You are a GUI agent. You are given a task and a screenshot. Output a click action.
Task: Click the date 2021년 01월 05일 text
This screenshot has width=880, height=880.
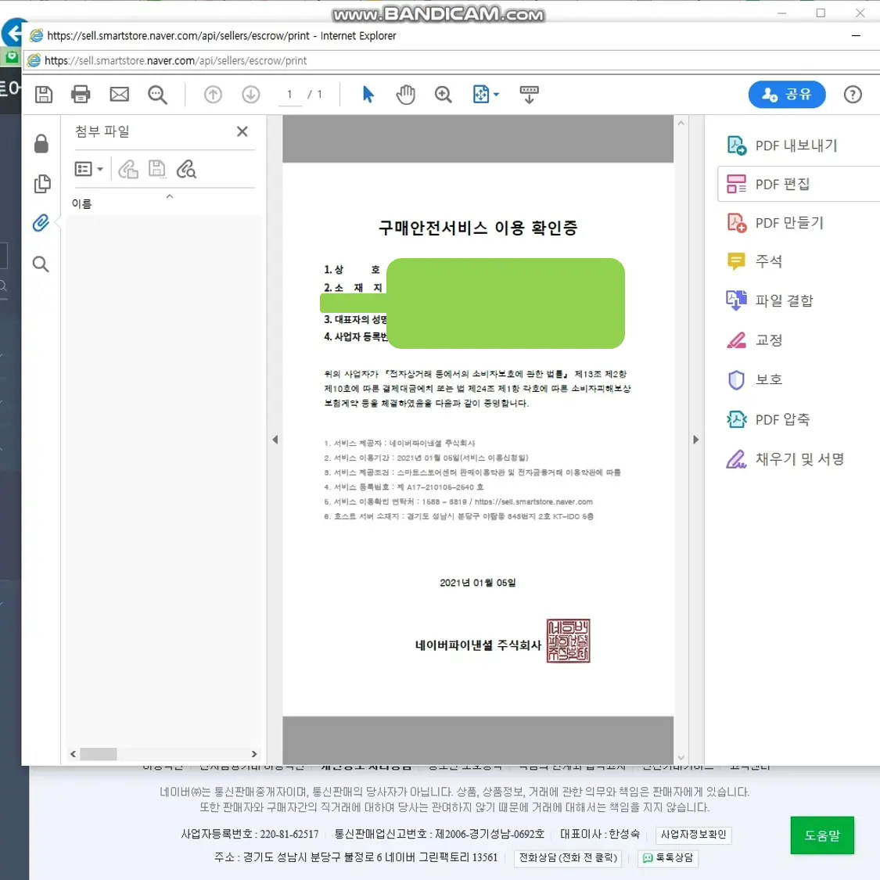[478, 583]
